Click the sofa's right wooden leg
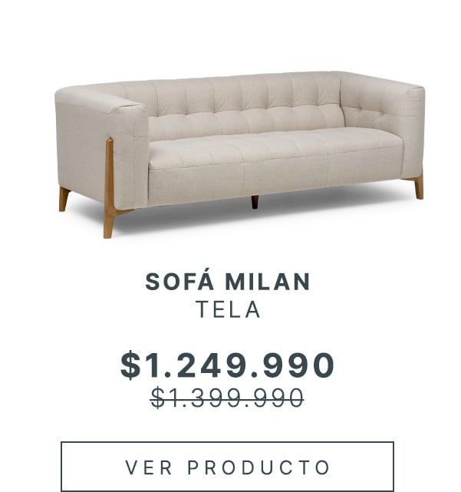Viewport: 461px width, 492px height. point(419,186)
